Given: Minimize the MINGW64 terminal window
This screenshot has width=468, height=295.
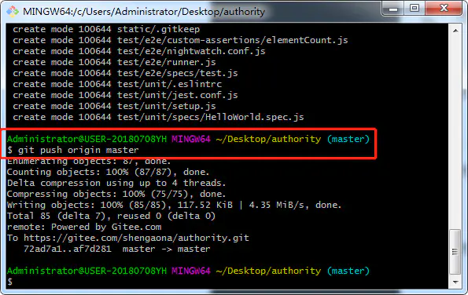Looking at the screenshot, I should tap(392, 9).
